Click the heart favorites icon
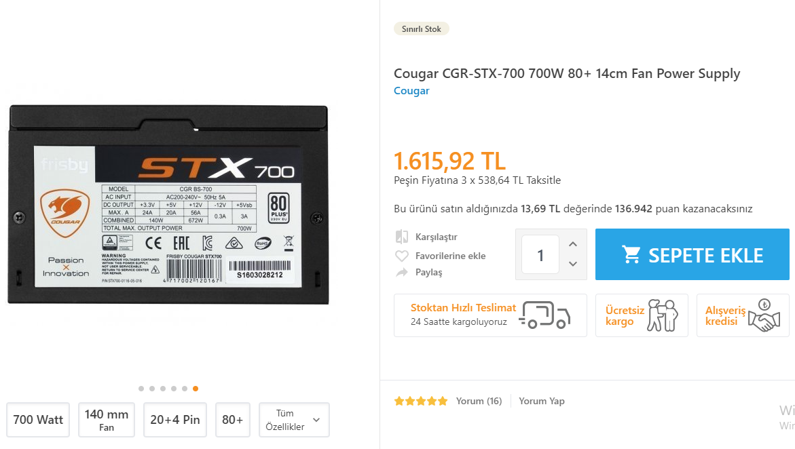The height and width of the screenshot is (449, 795). pos(402,256)
